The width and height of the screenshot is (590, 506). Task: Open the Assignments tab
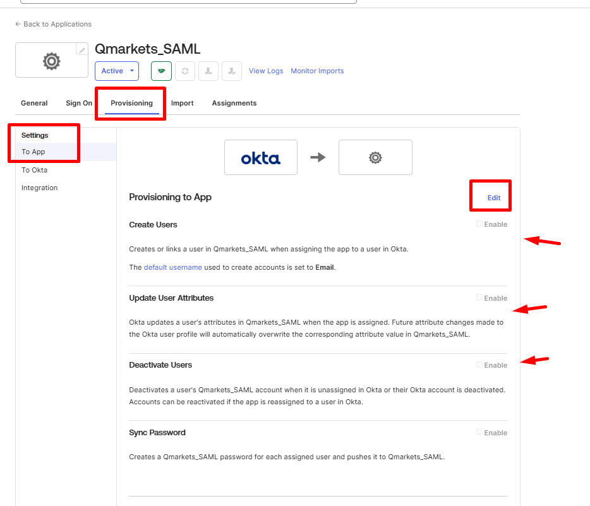tap(234, 103)
